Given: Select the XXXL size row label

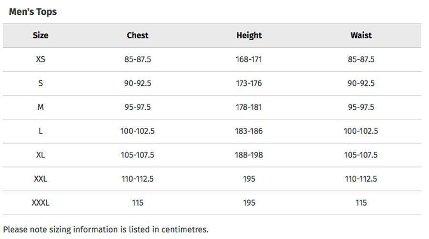Looking at the screenshot, I should click(x=41, y=203).
